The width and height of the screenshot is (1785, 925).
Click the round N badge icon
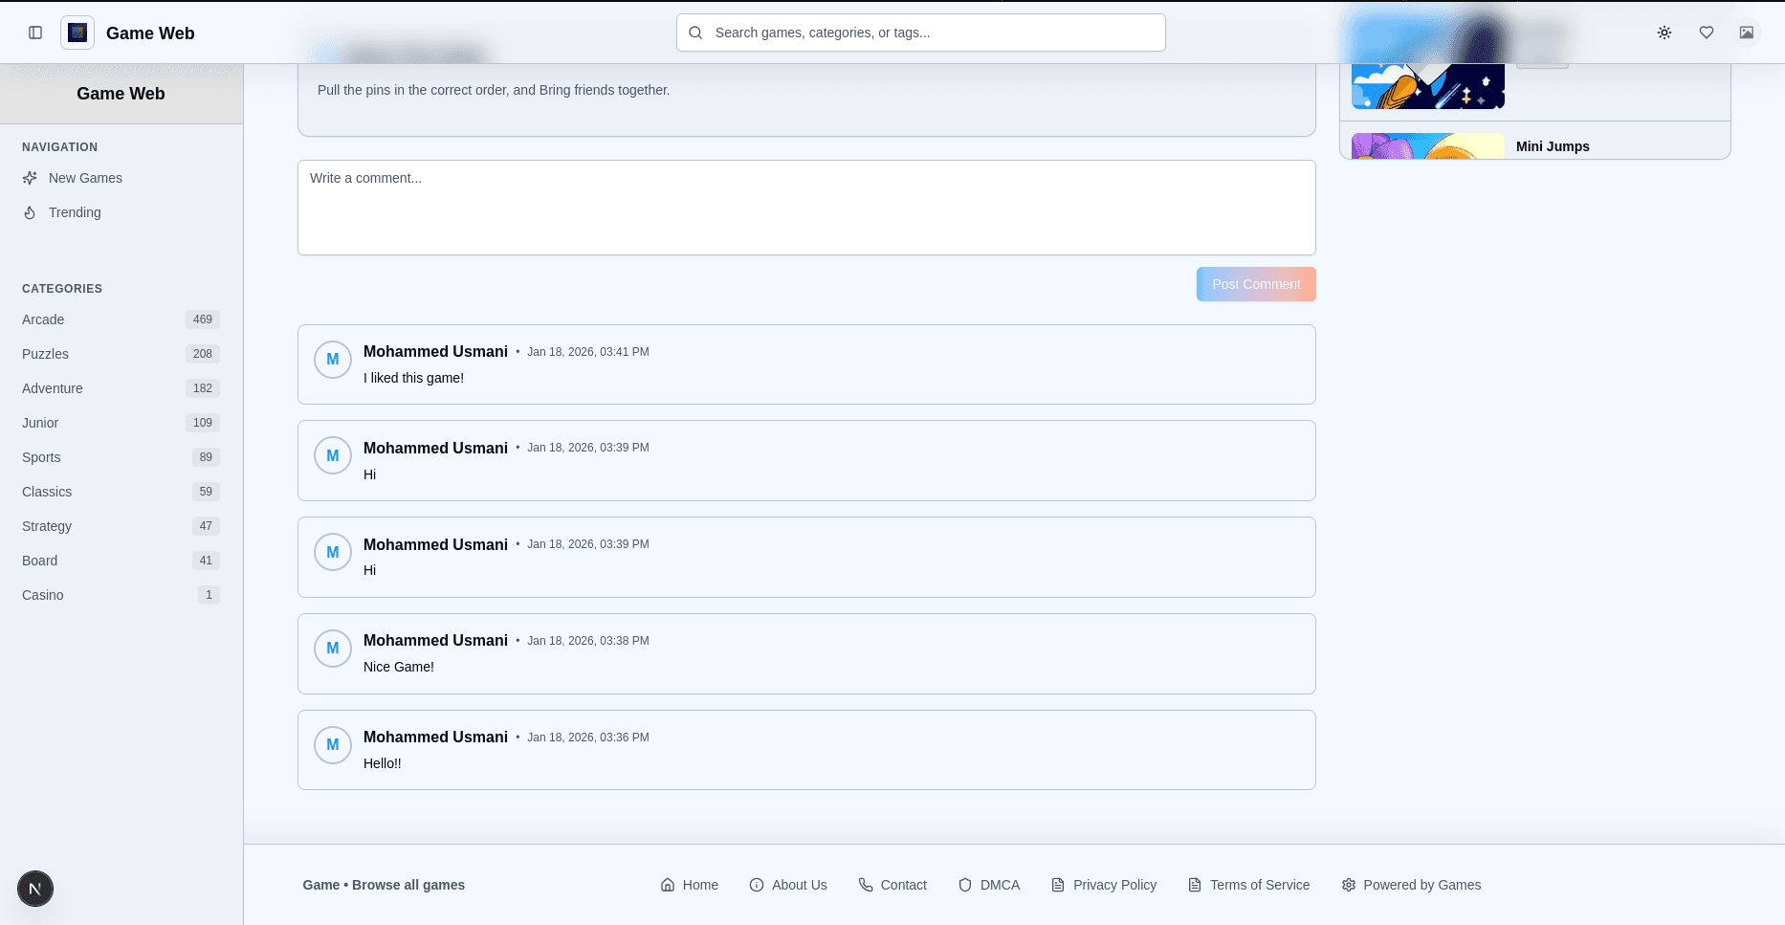[35, 889]
